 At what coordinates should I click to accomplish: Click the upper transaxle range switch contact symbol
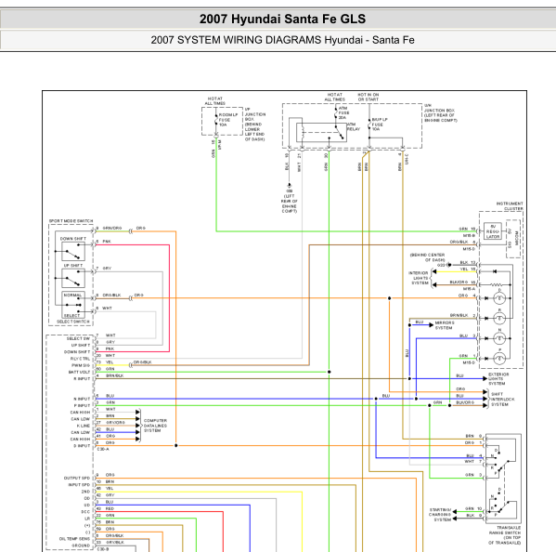click(500, 460)
